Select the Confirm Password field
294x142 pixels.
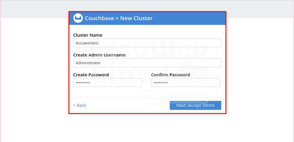[185, 83]
